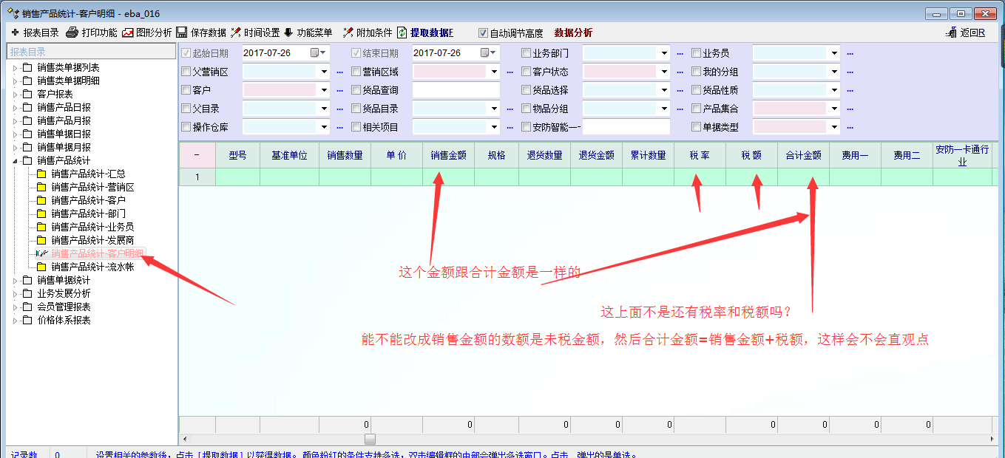Check the 货品性质 filter checkbox

click(697, 90)
